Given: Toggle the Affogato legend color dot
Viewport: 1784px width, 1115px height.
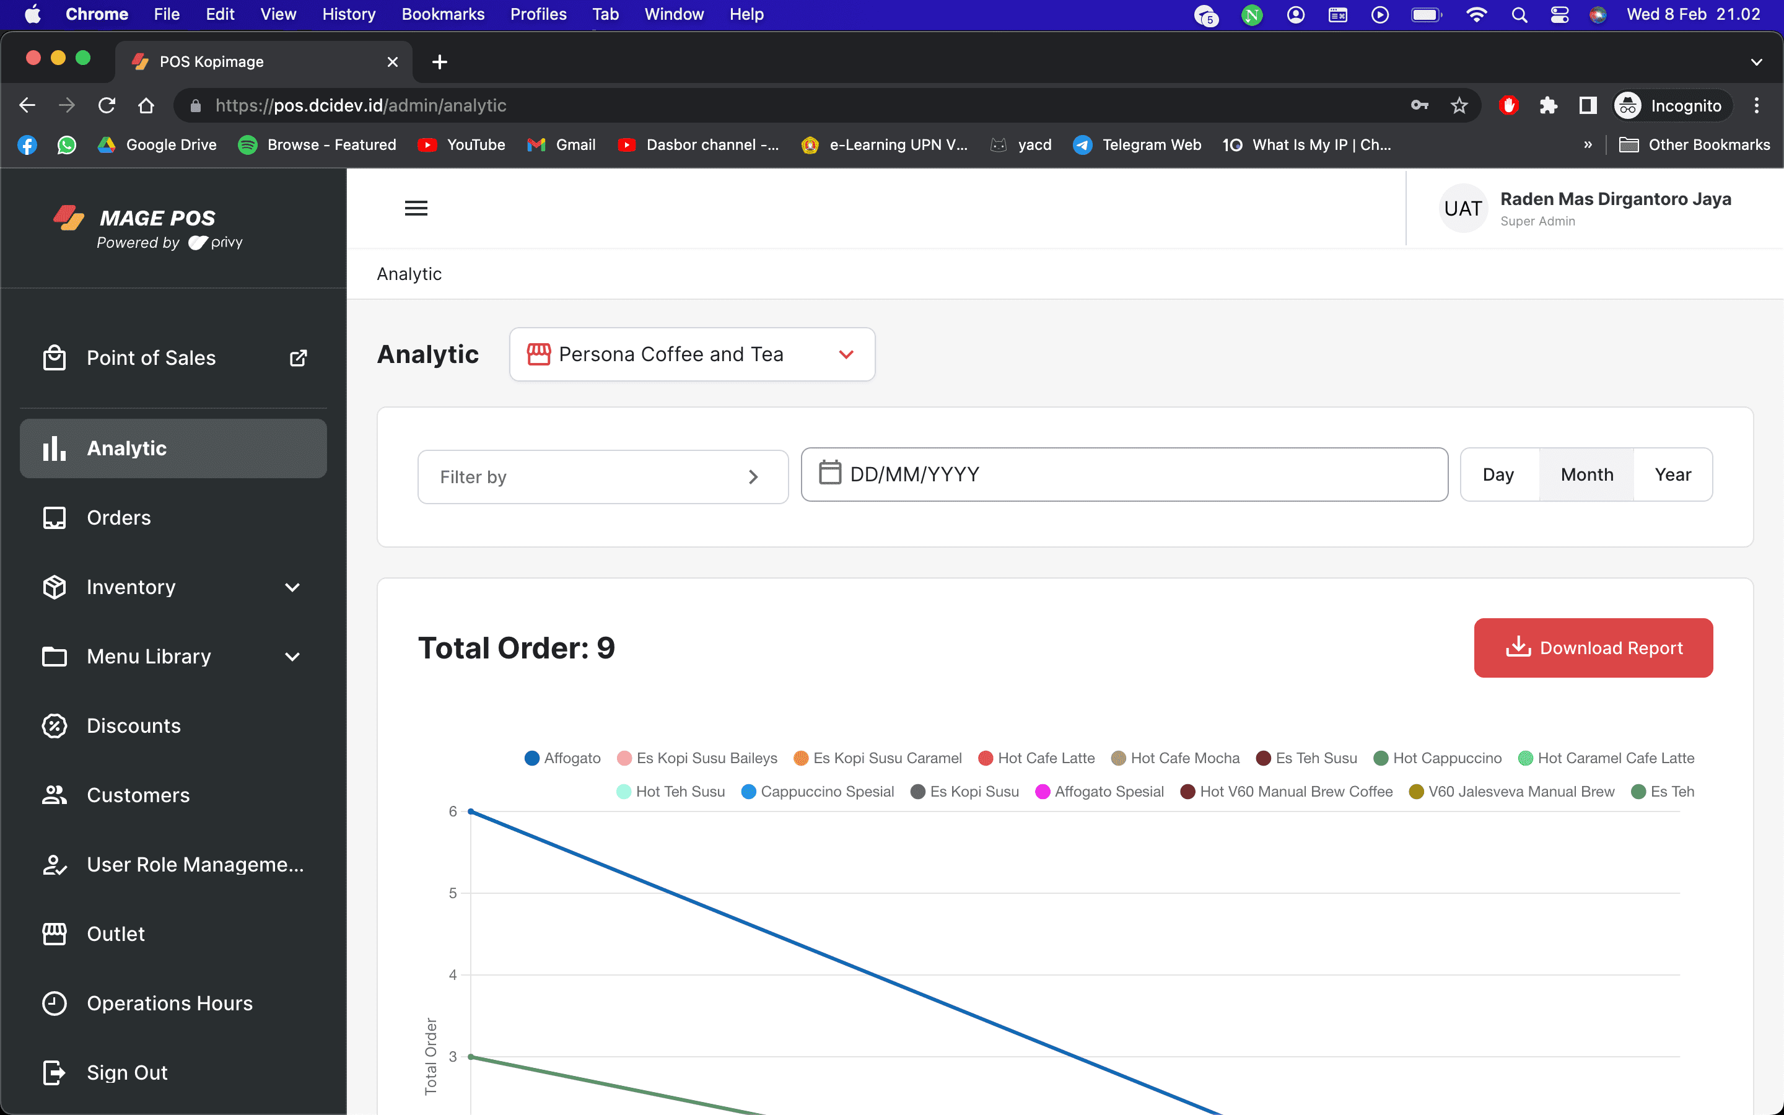Looking at the screenshot, I should 531,758.
